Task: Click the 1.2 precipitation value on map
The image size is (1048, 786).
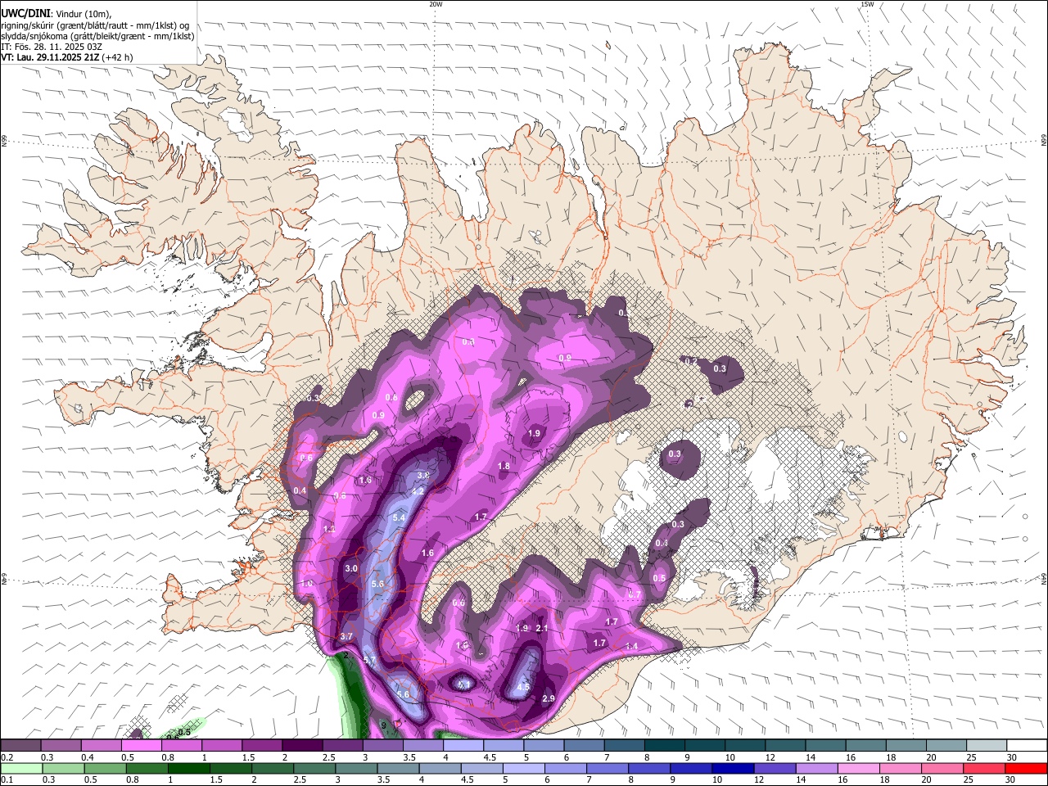Action: click(x=330, y=530)
